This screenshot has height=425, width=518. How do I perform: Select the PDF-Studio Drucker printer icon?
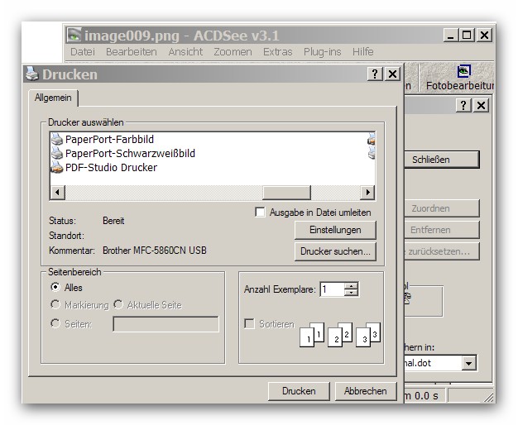pyautogui.click(x=57, y=167)
